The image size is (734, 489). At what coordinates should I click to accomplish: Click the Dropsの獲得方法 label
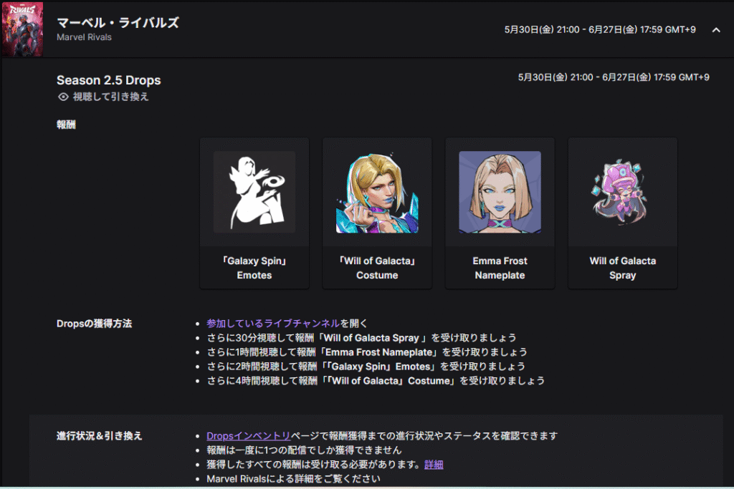pyautogui.click(x=94, y=324)
